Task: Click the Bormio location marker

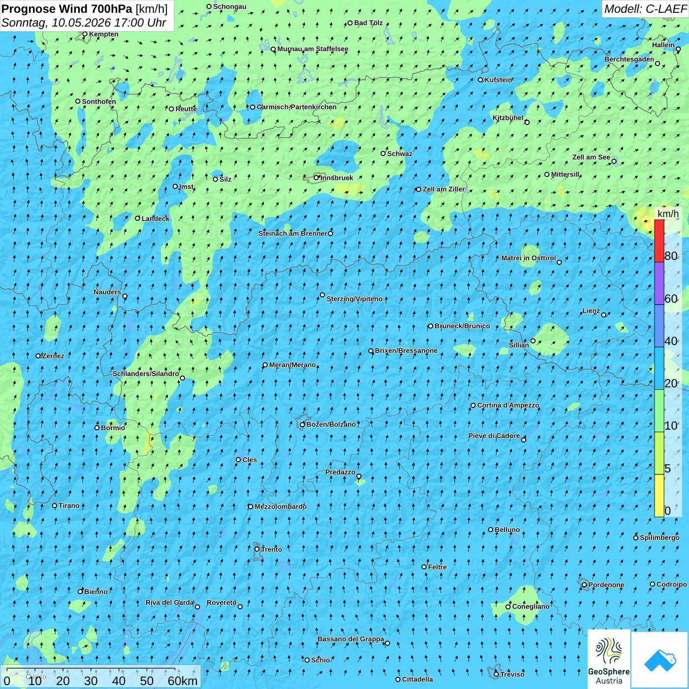Action: pyautogui.click(x=97, y=428)
